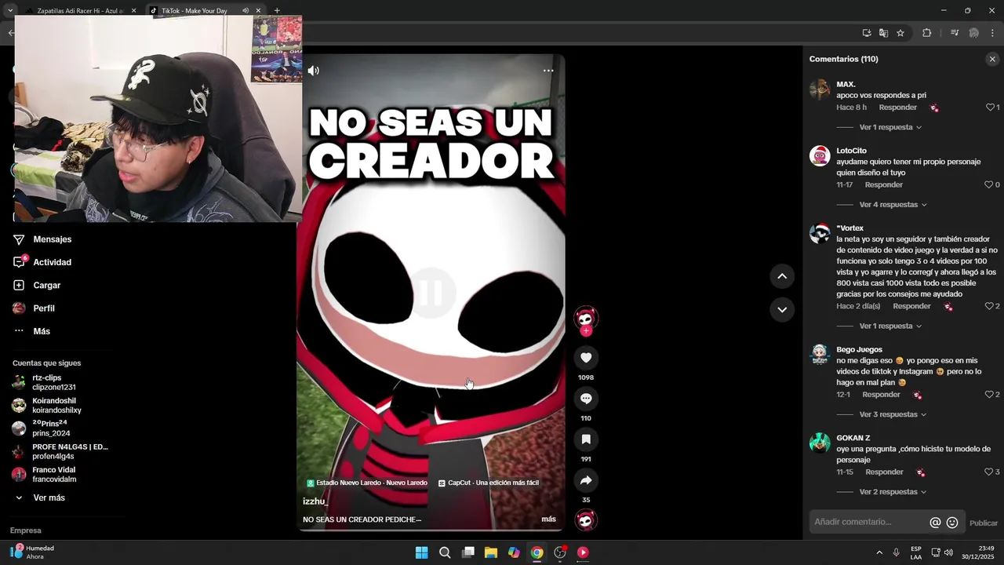Open Chrome tab search dropdown arrow
The image size is (1004, 565).
[10, 10]
